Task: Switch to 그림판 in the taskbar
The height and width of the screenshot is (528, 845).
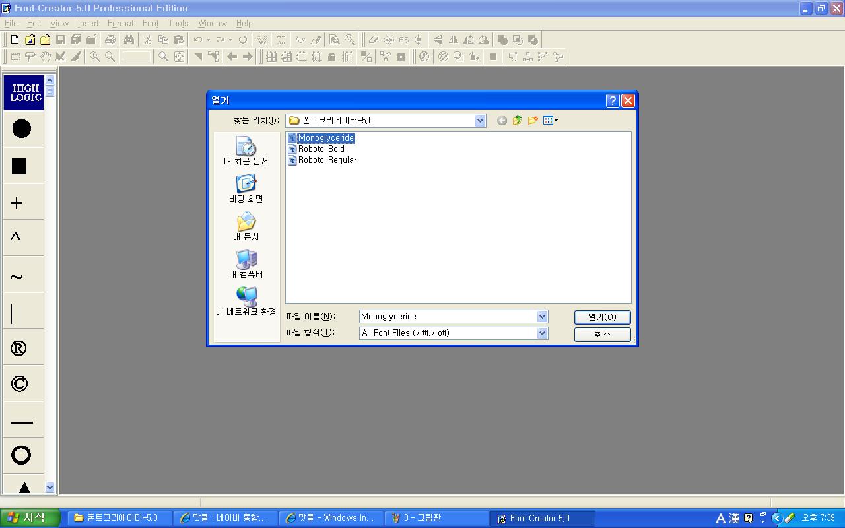Action: (422, 518)
